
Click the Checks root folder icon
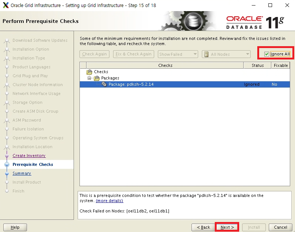89,72
